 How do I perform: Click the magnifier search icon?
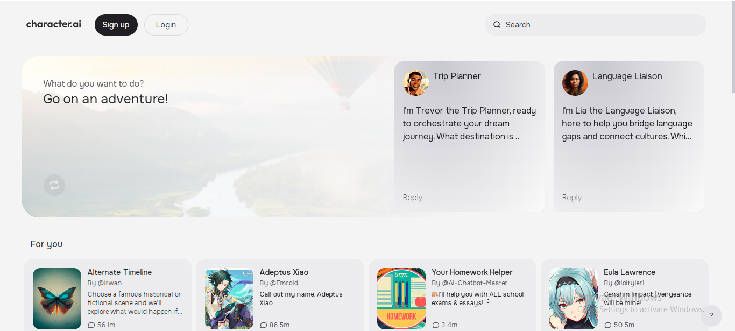(x=497, y=25)
